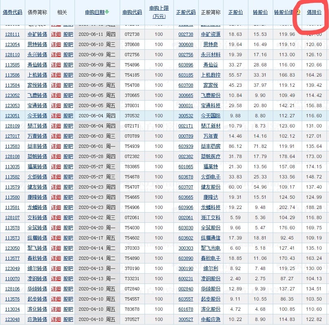Open bond code 128107 link
This screenshot has height=325, width=329.
12,217
